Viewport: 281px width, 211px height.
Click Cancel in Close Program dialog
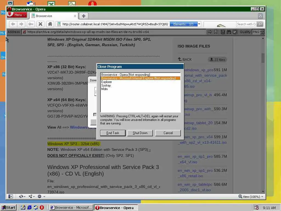(168, 133)
